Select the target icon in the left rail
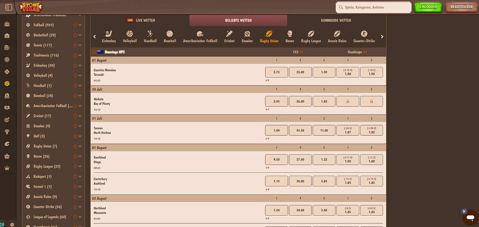 (7, 120)
